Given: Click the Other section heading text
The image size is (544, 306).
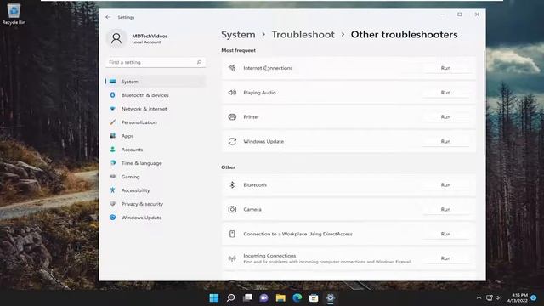Looking at the screenshot, I should point(229,167).
